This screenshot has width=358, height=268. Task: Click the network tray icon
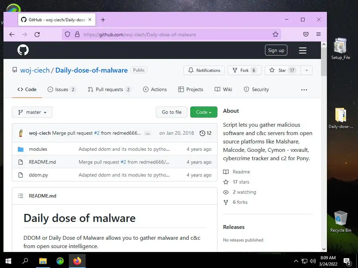[x=305, y=261]
